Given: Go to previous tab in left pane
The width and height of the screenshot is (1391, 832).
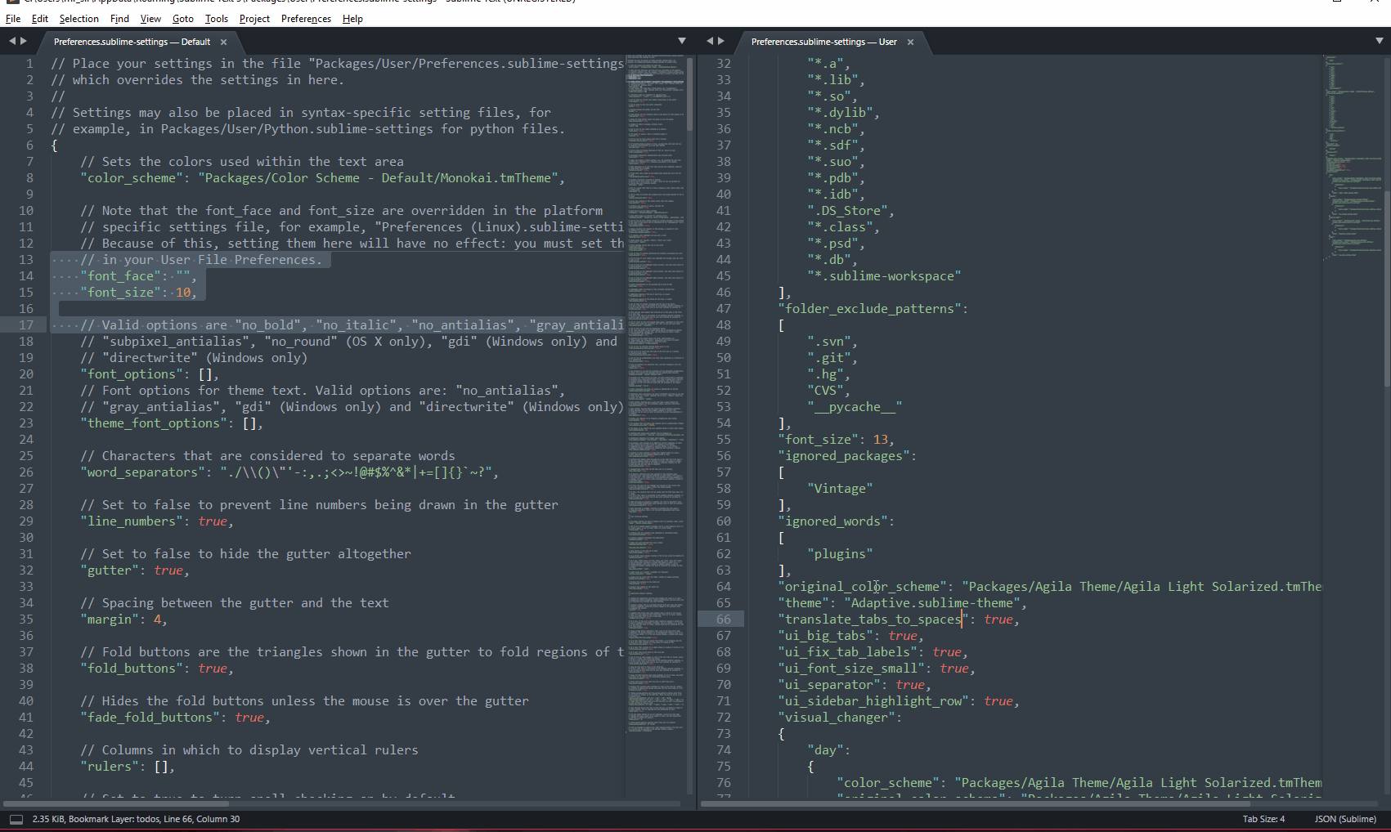Looking at the screenshot, I should tap(11, 41).
